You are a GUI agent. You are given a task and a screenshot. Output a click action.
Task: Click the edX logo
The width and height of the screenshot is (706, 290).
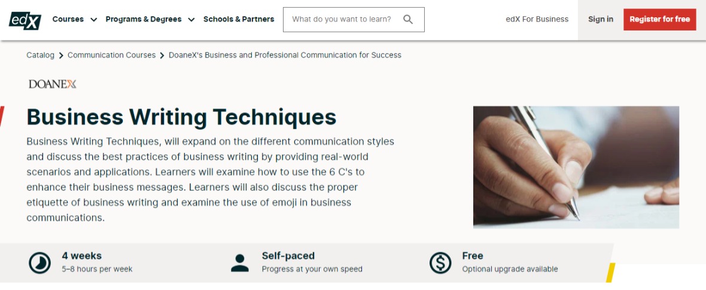click(25, 20)
